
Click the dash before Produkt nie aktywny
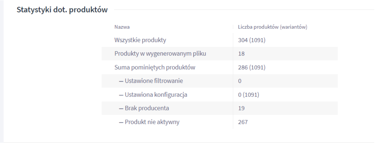pos(121,122)
